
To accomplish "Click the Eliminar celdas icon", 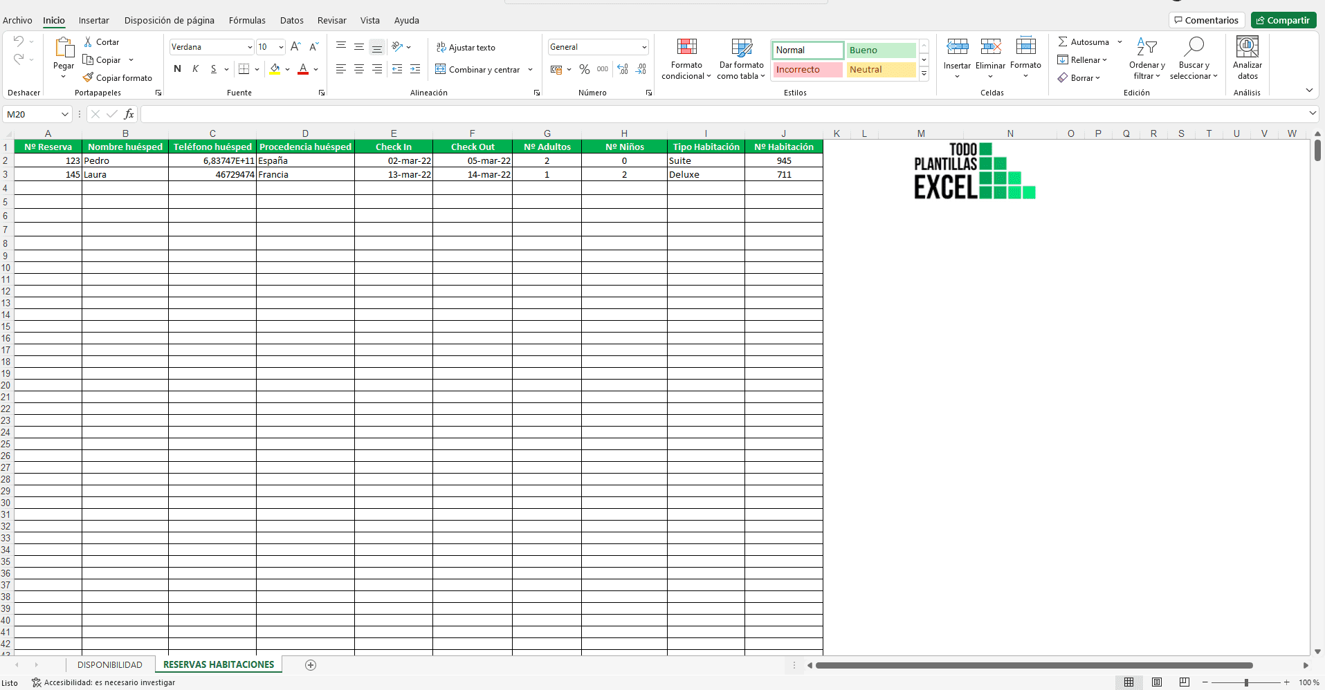I will (991, 47).
